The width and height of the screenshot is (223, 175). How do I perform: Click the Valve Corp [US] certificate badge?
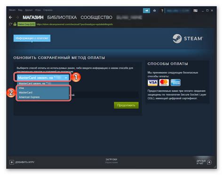pos(26,24)
